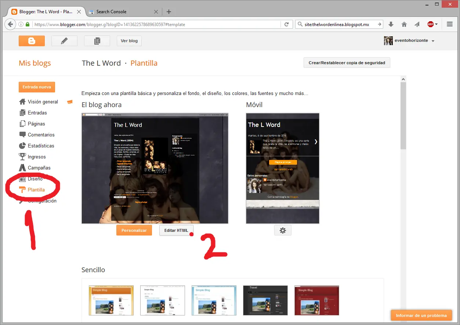
Task: Click the El blog ahora preview thumbnail
Action: pos(155,168)
